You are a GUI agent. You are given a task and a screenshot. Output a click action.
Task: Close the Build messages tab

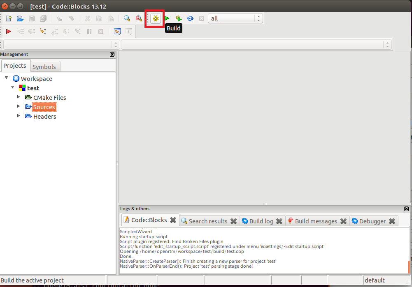343,221
